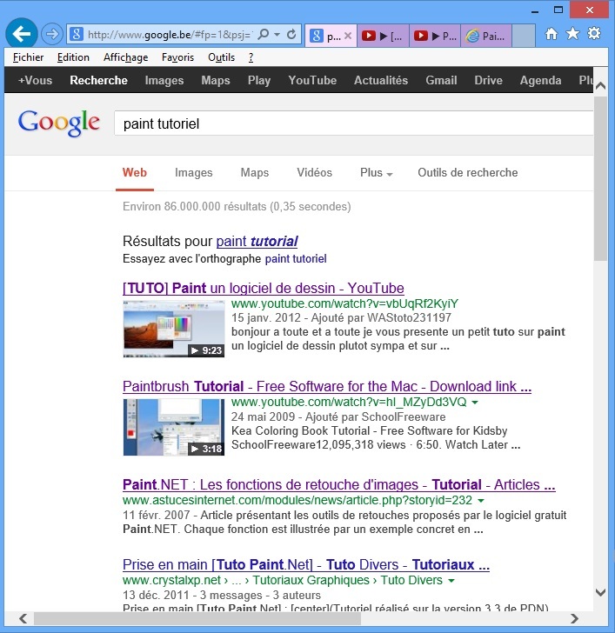Click the horizontal scrollbar left arrow
Viewport: 615px width, 633px height.
(x=23, y=618)
